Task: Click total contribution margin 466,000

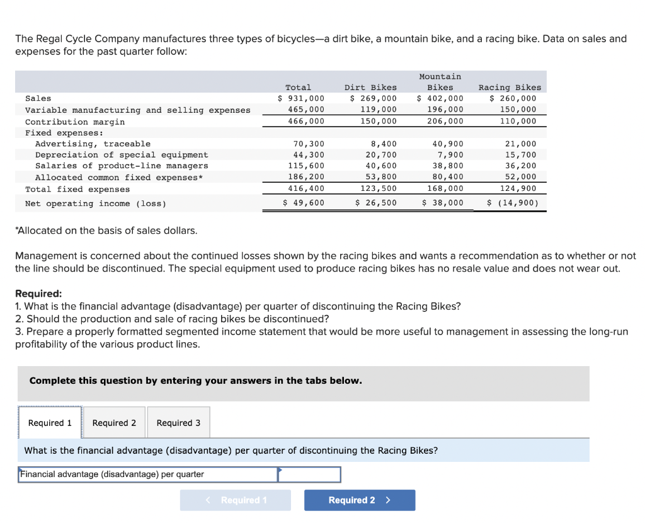Action: point(306,121)
